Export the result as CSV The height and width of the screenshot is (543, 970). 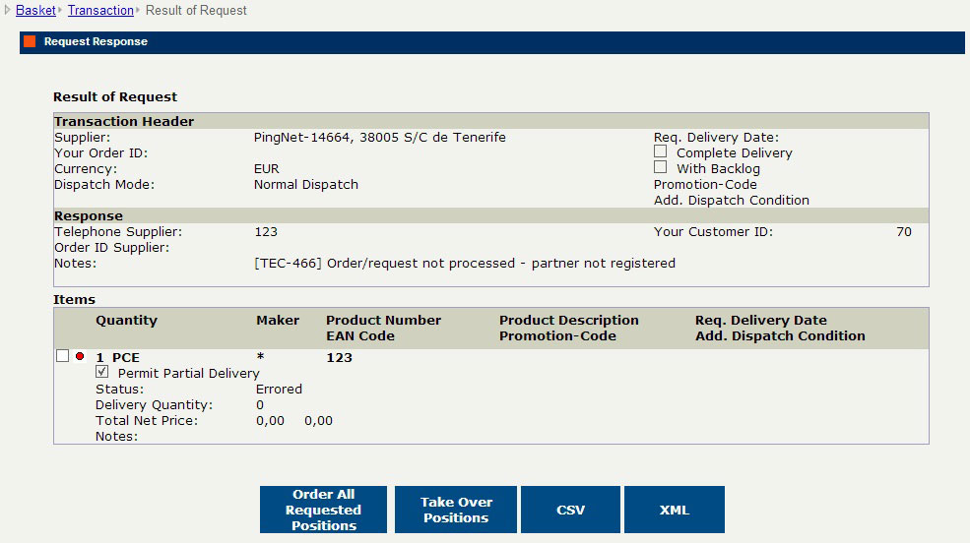(570, 510)
